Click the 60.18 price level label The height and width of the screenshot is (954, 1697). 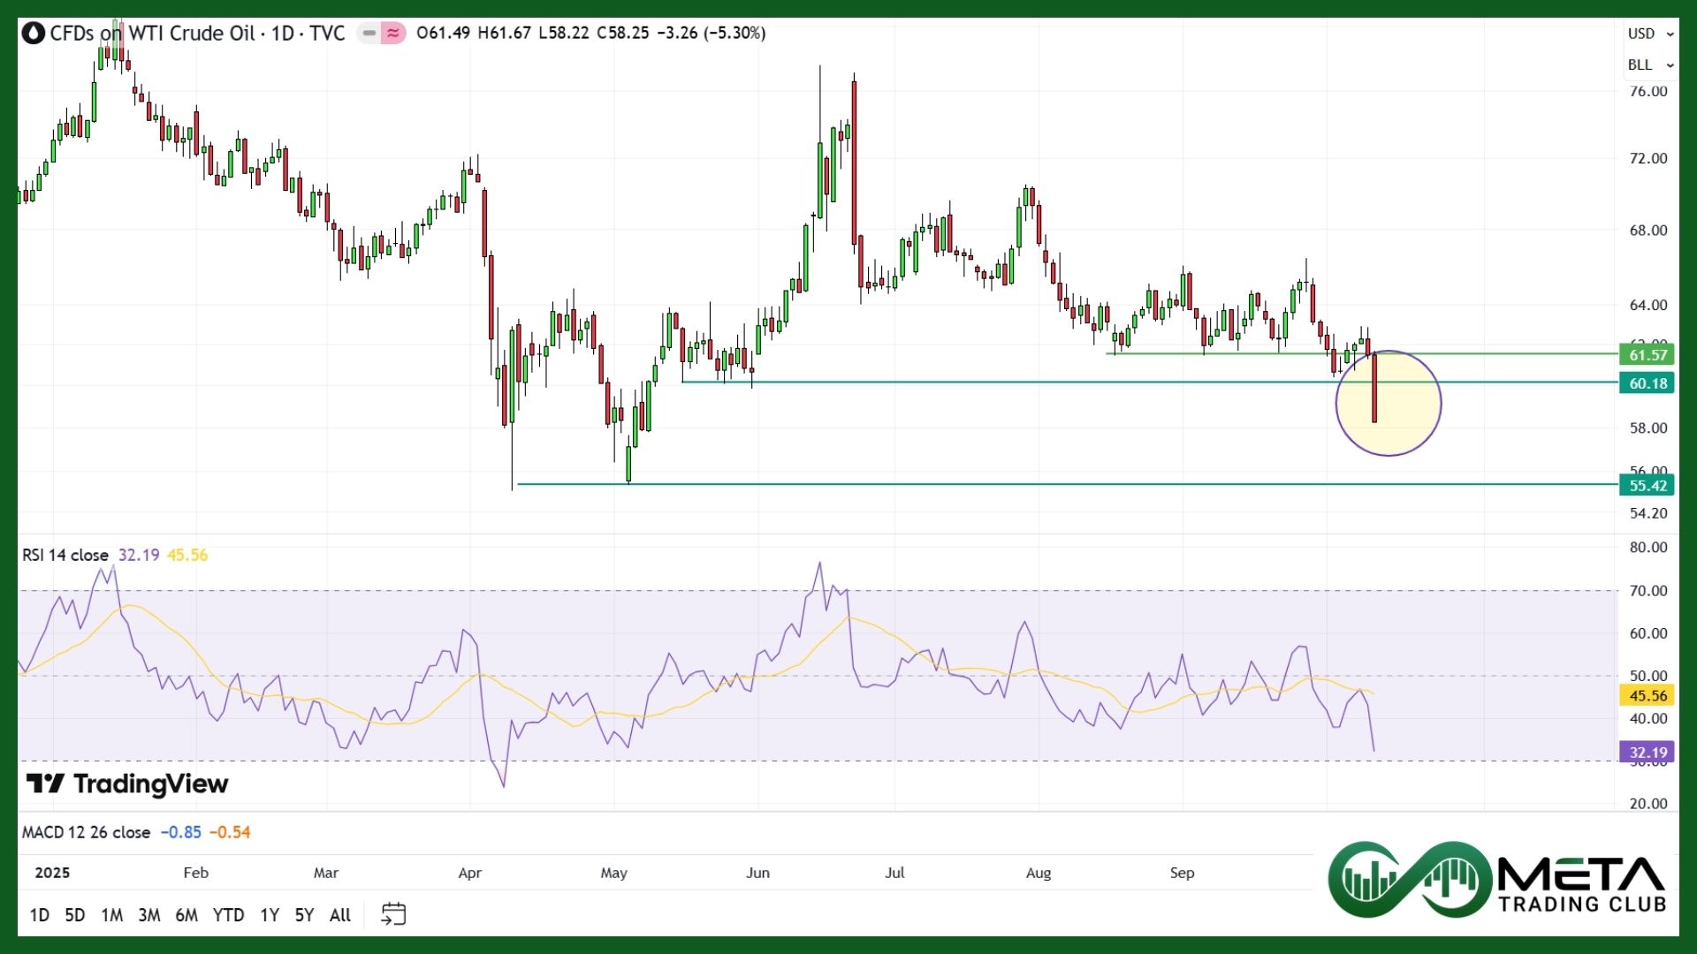[x=1647, y=383]
